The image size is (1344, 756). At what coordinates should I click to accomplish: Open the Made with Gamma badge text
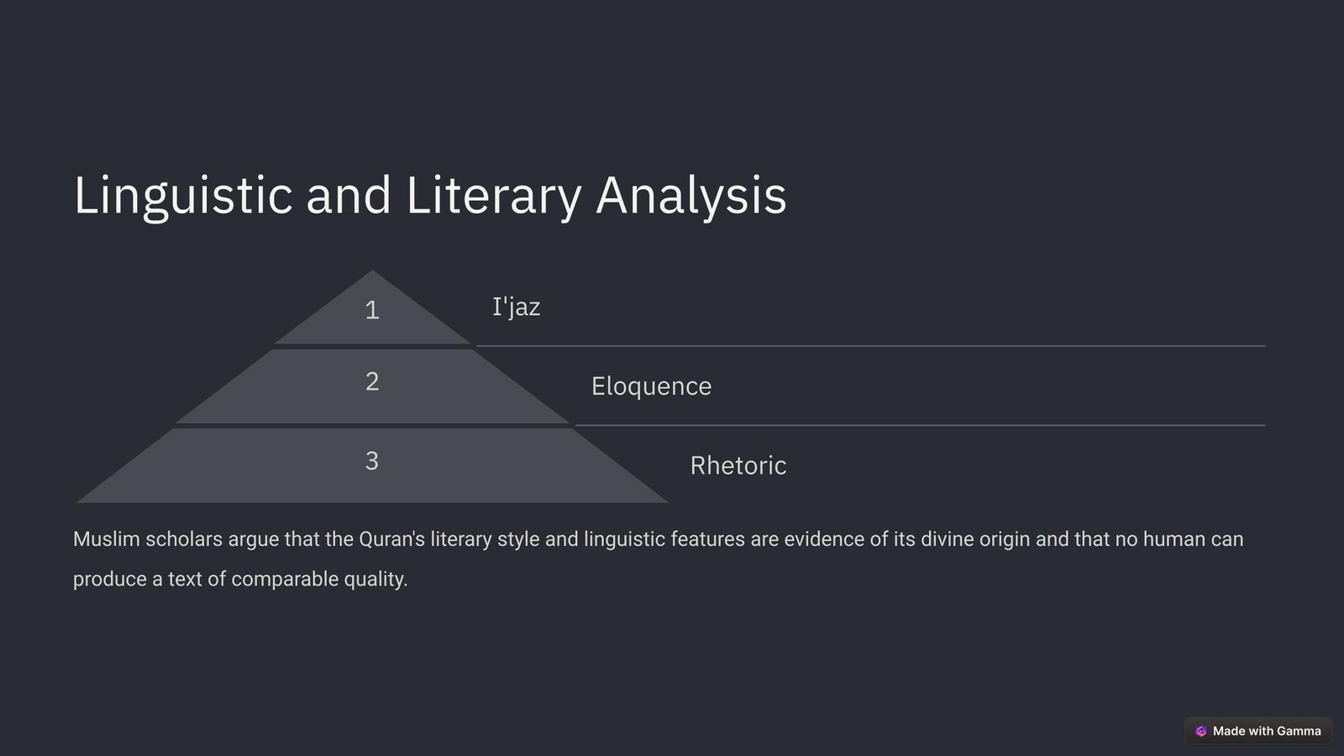click(1266, 731)
